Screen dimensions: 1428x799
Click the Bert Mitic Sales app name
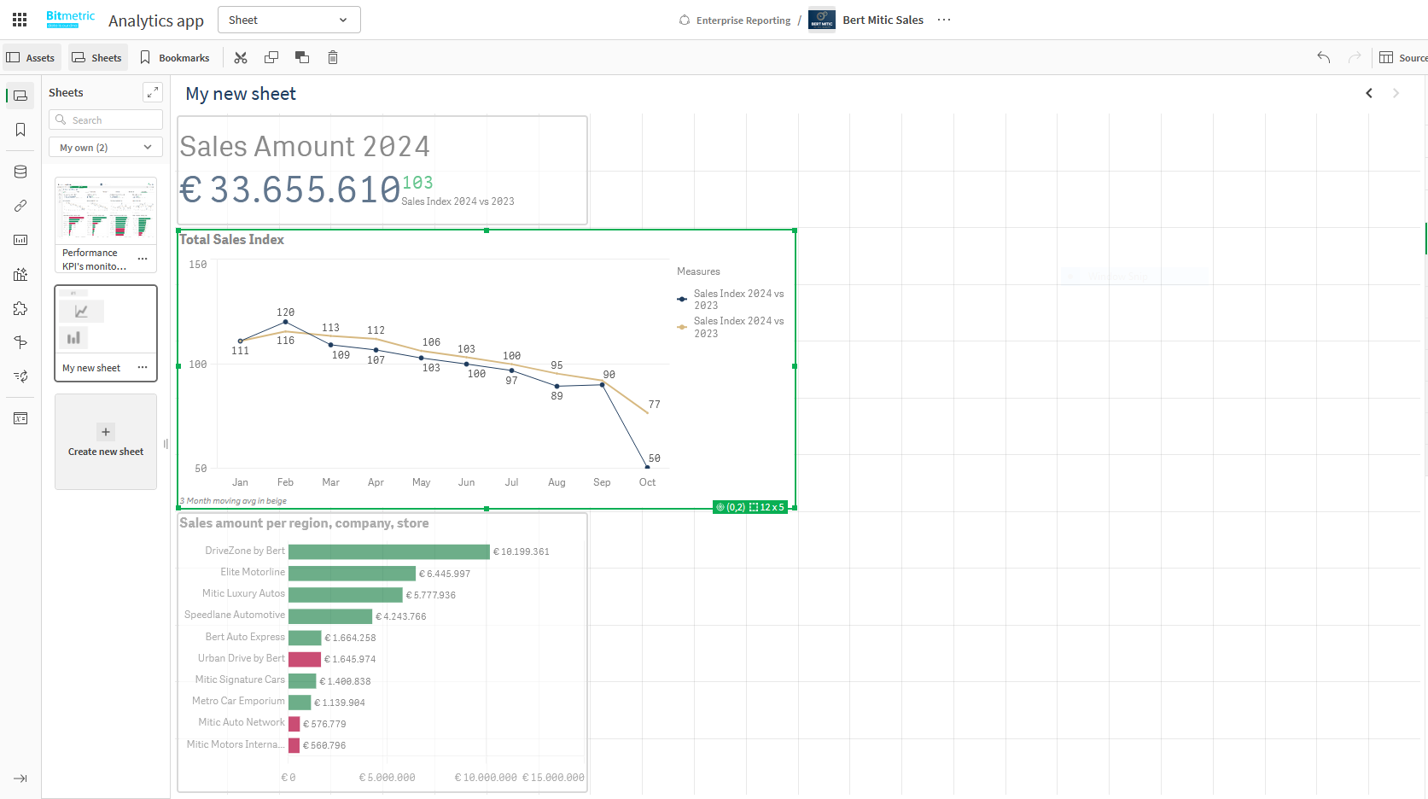pos(883,20)
